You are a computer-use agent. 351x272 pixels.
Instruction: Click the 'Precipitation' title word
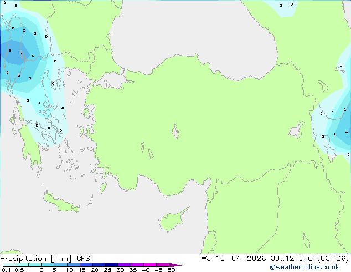pos(23,259)
